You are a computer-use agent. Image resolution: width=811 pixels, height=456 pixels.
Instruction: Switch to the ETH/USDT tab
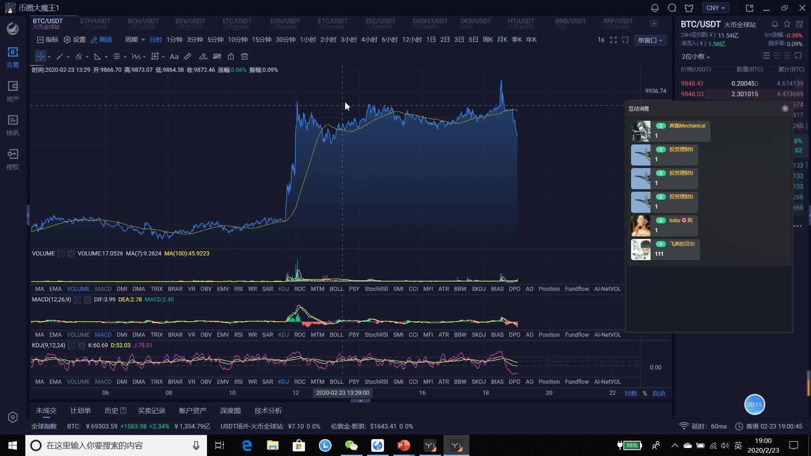pyautogui.click(x=95, y=23)
